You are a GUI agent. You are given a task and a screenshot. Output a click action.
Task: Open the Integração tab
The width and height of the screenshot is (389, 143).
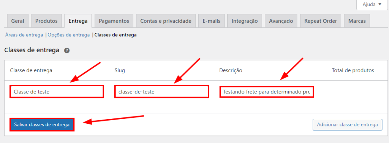[245, 21]
